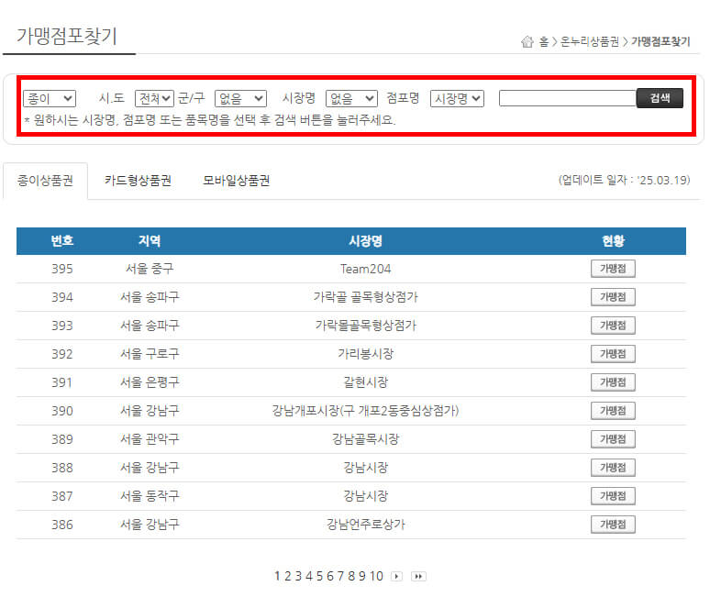Click the 가맹점포찾기 page title
This screenshot has height=597, width=710.
[67, 36]
